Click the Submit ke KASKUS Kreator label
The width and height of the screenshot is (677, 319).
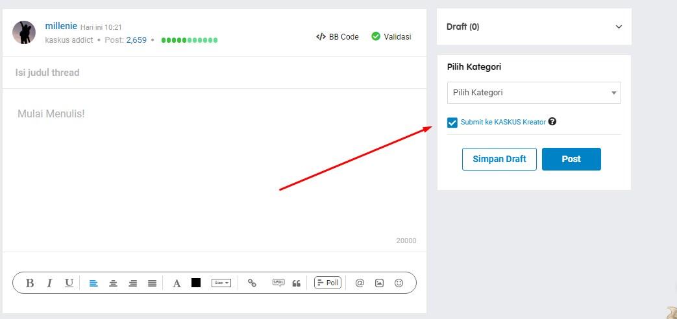click(x=503, y=122)
